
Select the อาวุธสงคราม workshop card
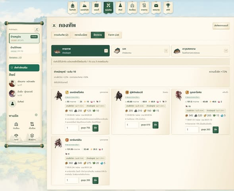200,51
